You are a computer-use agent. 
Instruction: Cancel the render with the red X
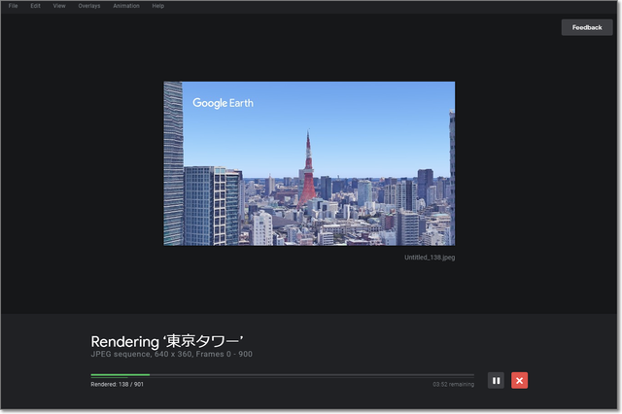(520, 381)
